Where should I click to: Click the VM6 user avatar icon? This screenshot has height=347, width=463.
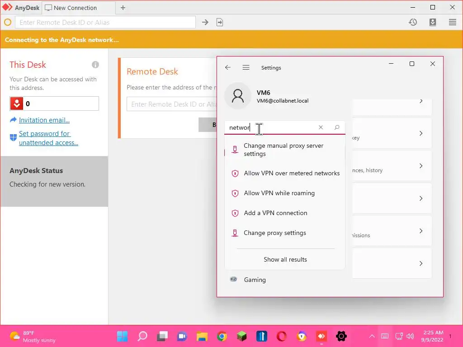[238, 96]
